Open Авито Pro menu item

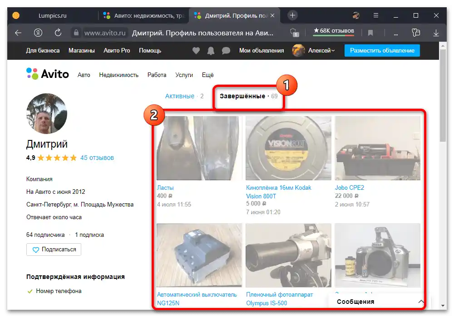[x=117, y=51]
